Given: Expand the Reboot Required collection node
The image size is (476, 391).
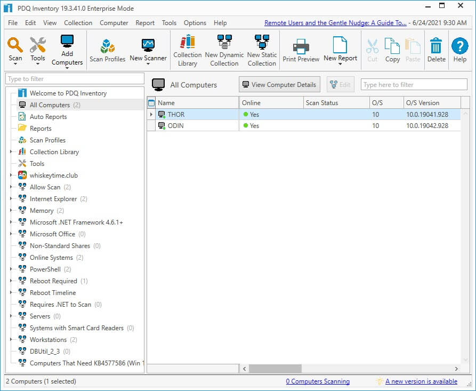Looking at the screenshot, I should [x=11, y=281].
